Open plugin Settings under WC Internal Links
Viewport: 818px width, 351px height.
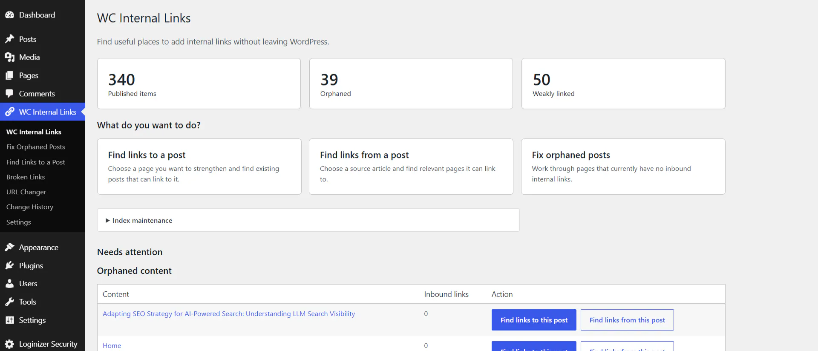[19, 222]
